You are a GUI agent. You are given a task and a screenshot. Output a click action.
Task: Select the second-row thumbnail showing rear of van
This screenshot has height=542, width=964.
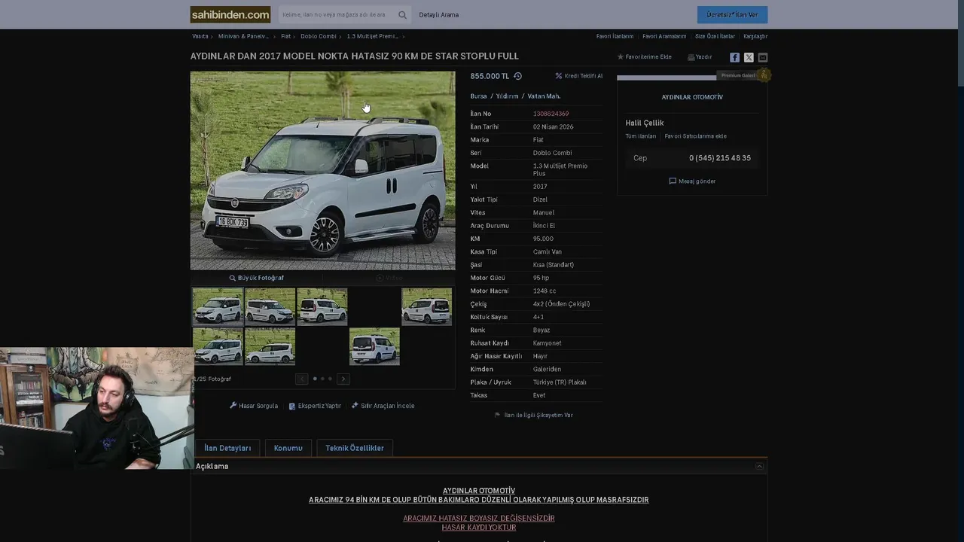(x=374, y=346)
